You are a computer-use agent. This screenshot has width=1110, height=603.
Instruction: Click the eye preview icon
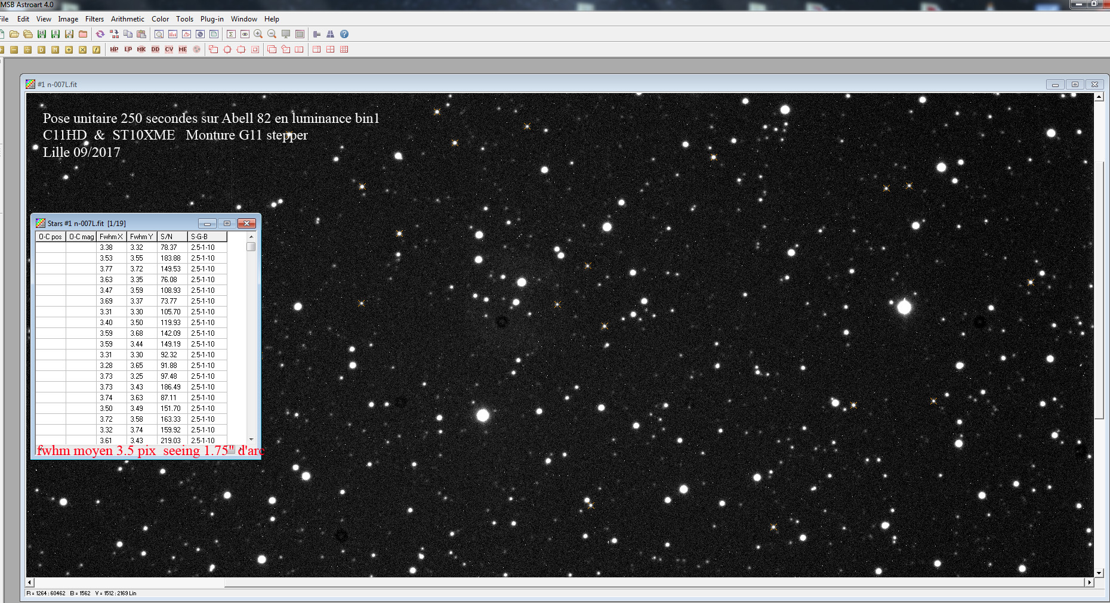pos(245,34)
